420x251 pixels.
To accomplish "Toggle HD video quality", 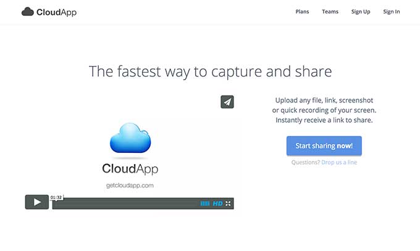I will (x=217, y=204).
